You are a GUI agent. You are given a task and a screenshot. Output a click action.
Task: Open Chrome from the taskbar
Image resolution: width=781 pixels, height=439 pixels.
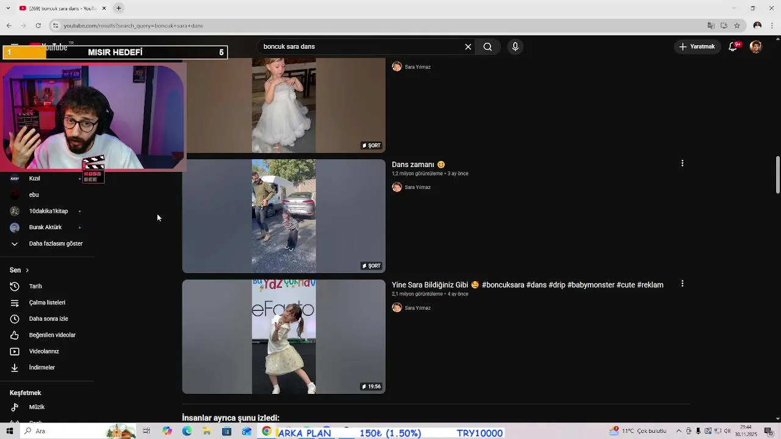(x=267, y=431)
